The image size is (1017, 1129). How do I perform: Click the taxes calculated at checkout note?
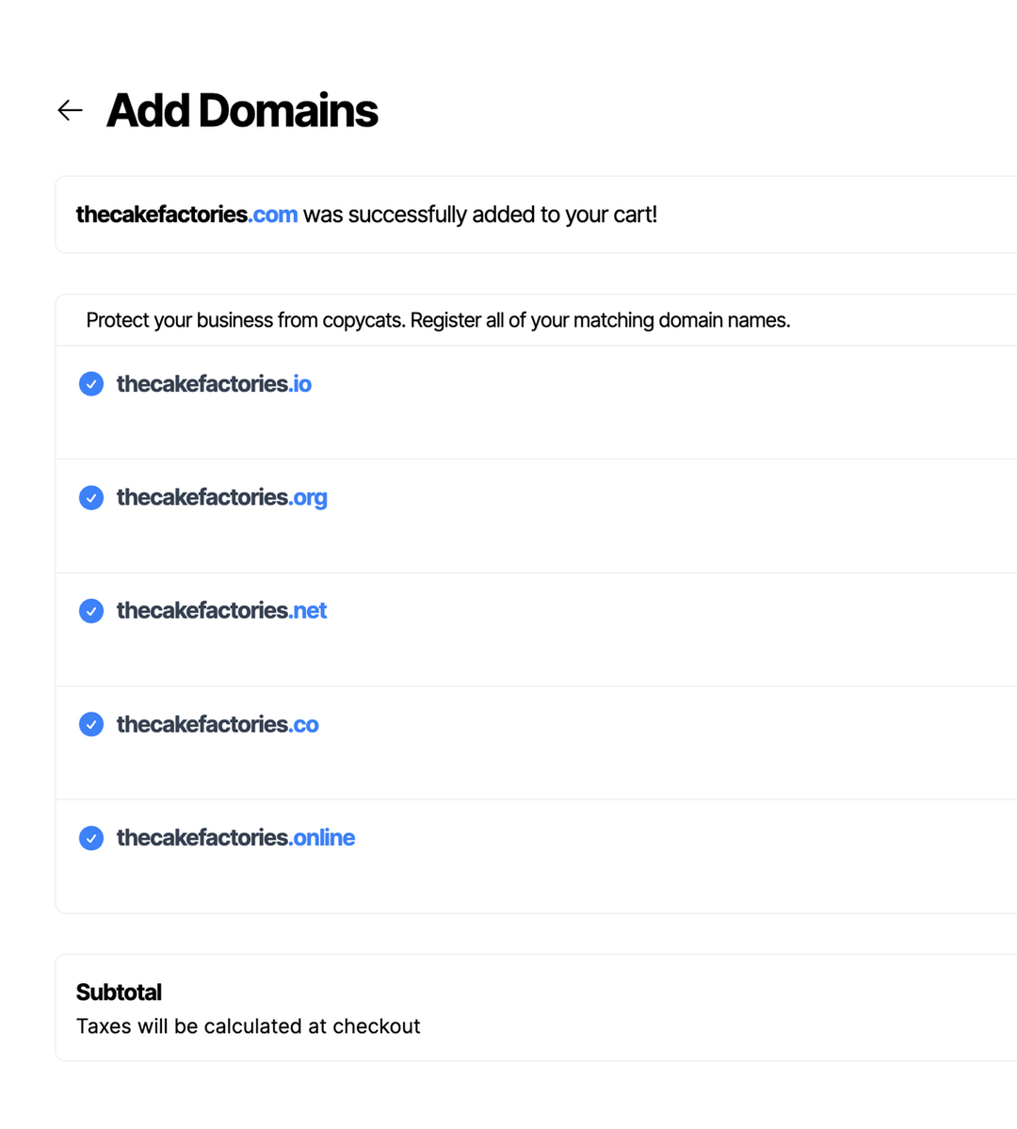[x=248, y=1026]
